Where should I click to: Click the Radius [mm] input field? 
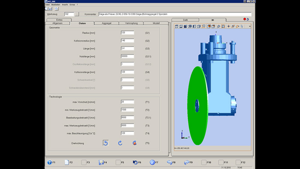(127, 33)
